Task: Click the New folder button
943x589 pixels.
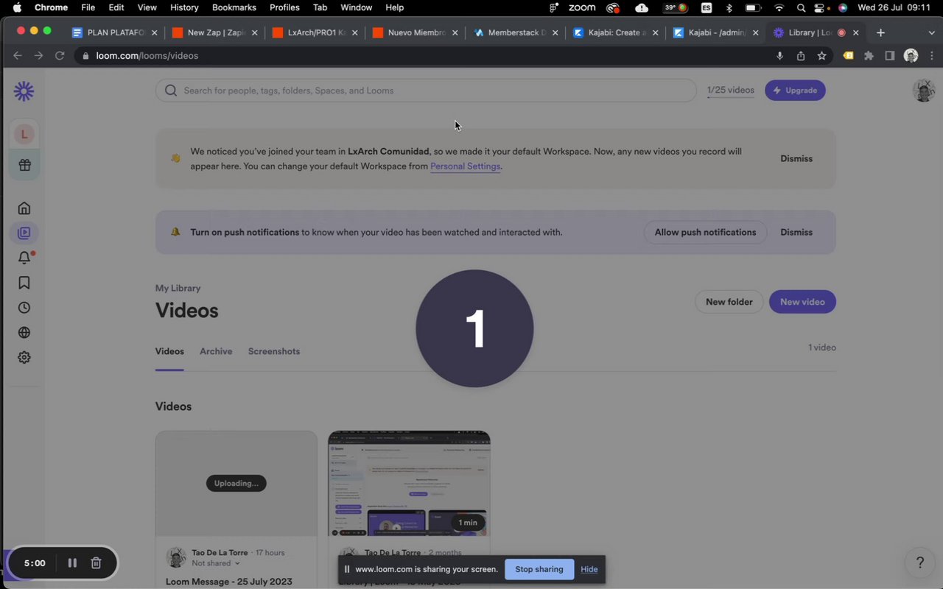Action: click(729, 302)
